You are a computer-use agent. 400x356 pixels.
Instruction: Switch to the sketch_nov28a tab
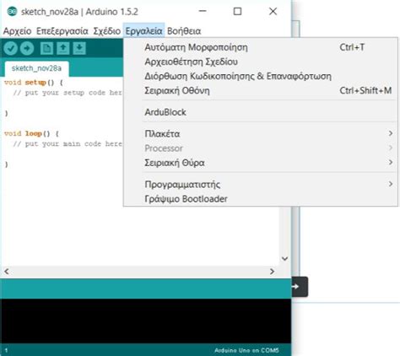coord(36,68)
